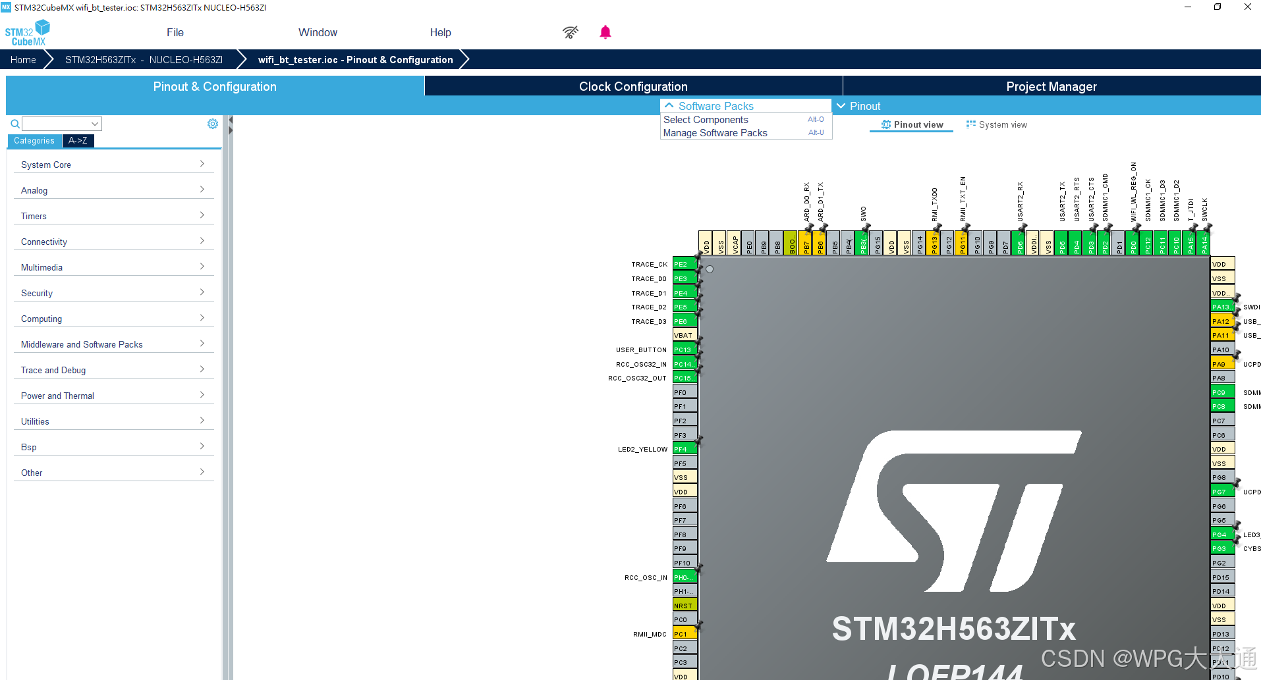Expand the Multimedia category

pos(113,267)
